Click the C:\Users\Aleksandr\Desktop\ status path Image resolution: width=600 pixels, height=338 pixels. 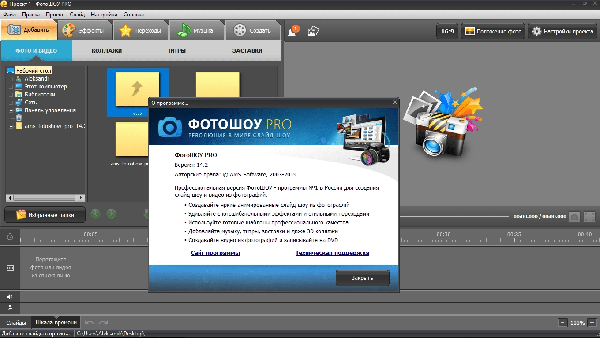pos(110,334)
